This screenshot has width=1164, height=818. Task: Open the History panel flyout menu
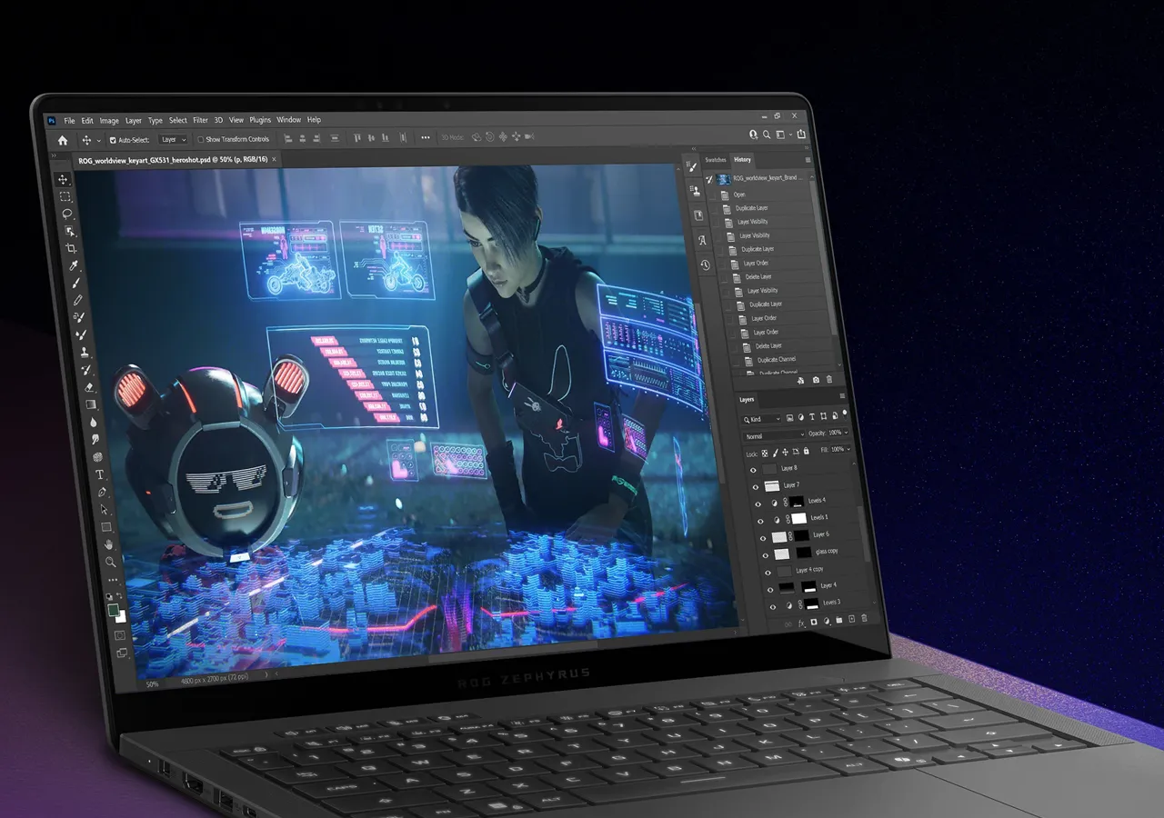click(x=808, y=160)
